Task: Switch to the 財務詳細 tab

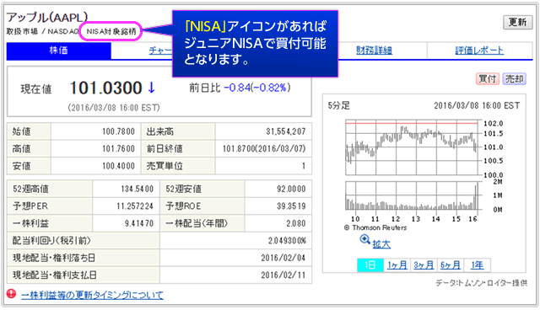Action: point(375,51)
